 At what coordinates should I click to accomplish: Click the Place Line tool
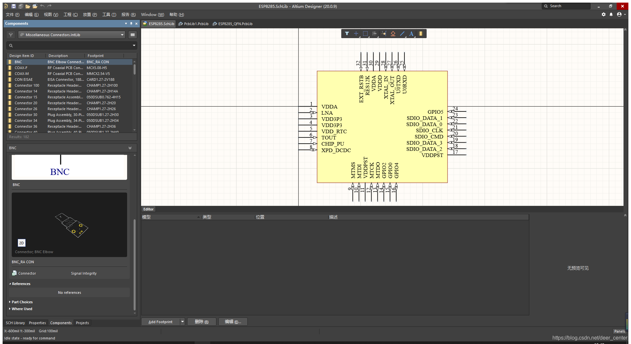pos(402,34)
